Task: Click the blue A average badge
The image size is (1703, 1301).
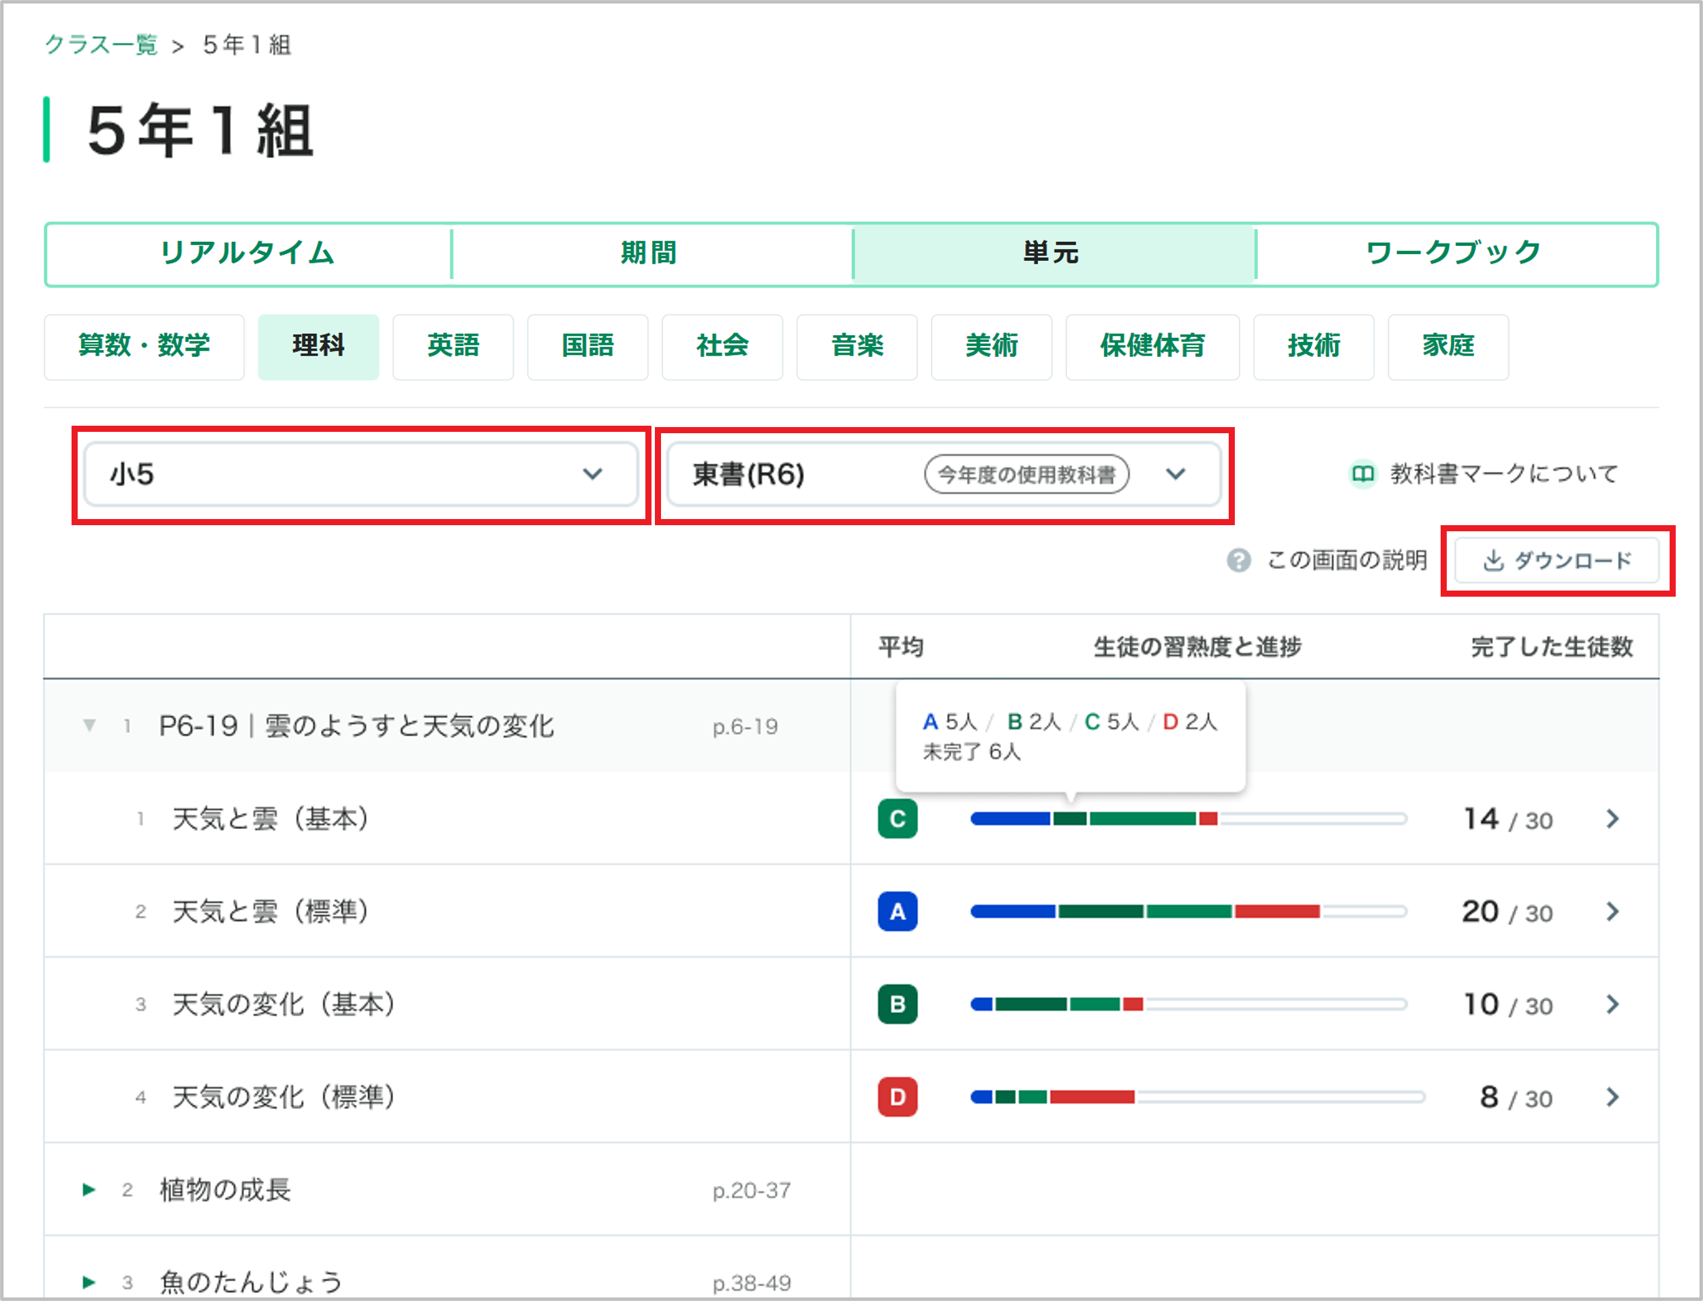Action: coord(898,911)
